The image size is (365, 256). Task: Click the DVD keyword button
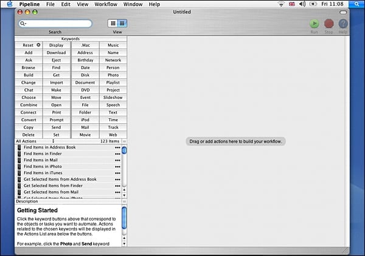pos(85,90)
